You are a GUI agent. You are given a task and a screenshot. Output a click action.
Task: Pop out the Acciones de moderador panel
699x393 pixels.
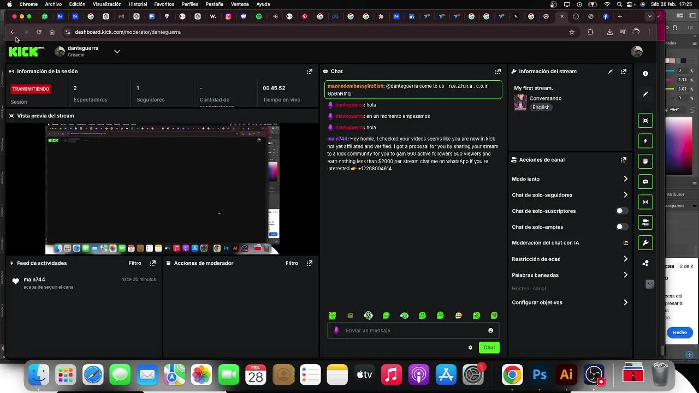(x=310, y=263)
